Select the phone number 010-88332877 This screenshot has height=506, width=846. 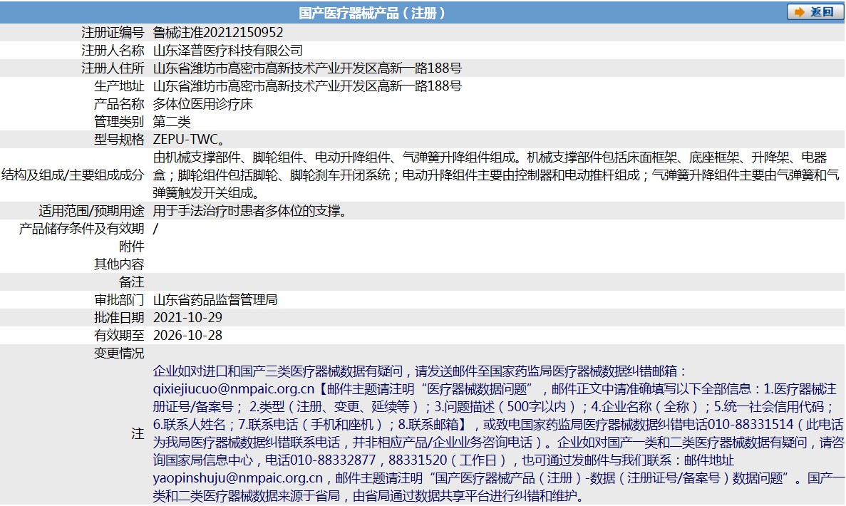(333, 460)
